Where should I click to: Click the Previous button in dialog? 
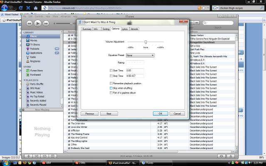[x=90, y=114]
